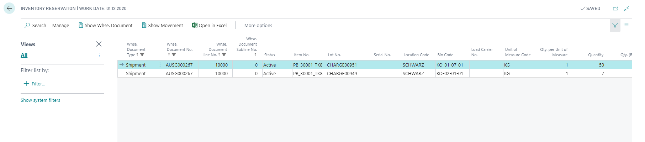Click bin code KO-02-01-01

point(450,73)
